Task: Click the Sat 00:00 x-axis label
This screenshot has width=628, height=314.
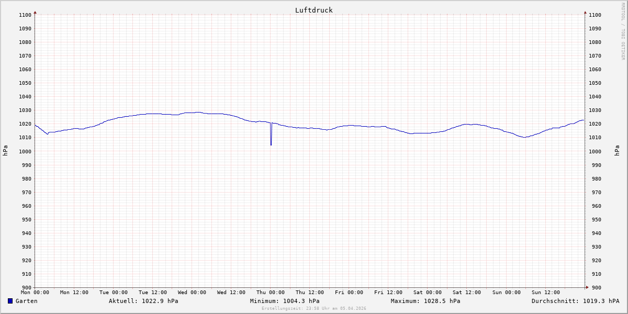Action: click(428, 293)
